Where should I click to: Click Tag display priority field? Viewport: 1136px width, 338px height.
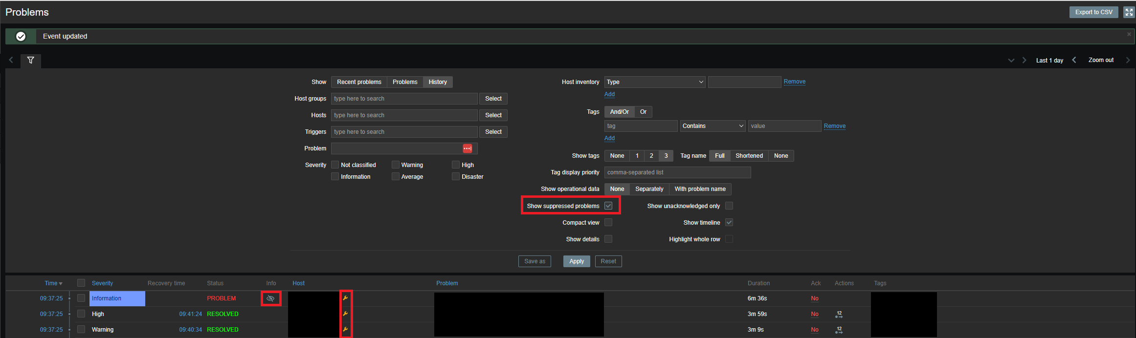point(677,172)
